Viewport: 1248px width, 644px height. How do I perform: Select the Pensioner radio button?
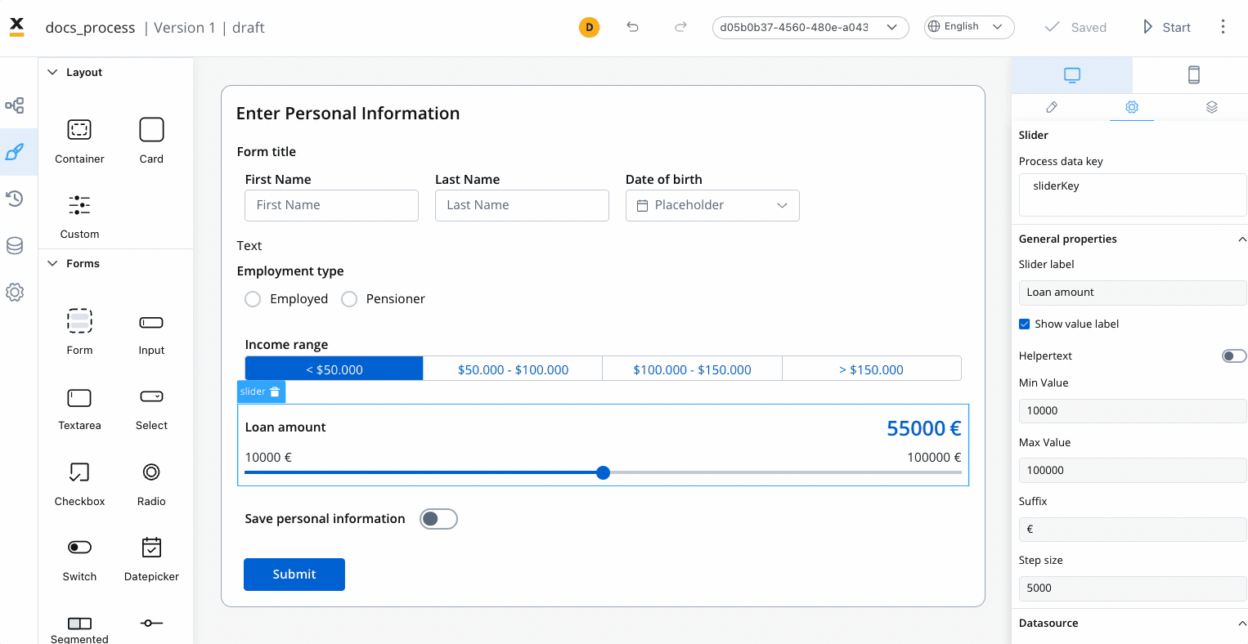point(349,299)
